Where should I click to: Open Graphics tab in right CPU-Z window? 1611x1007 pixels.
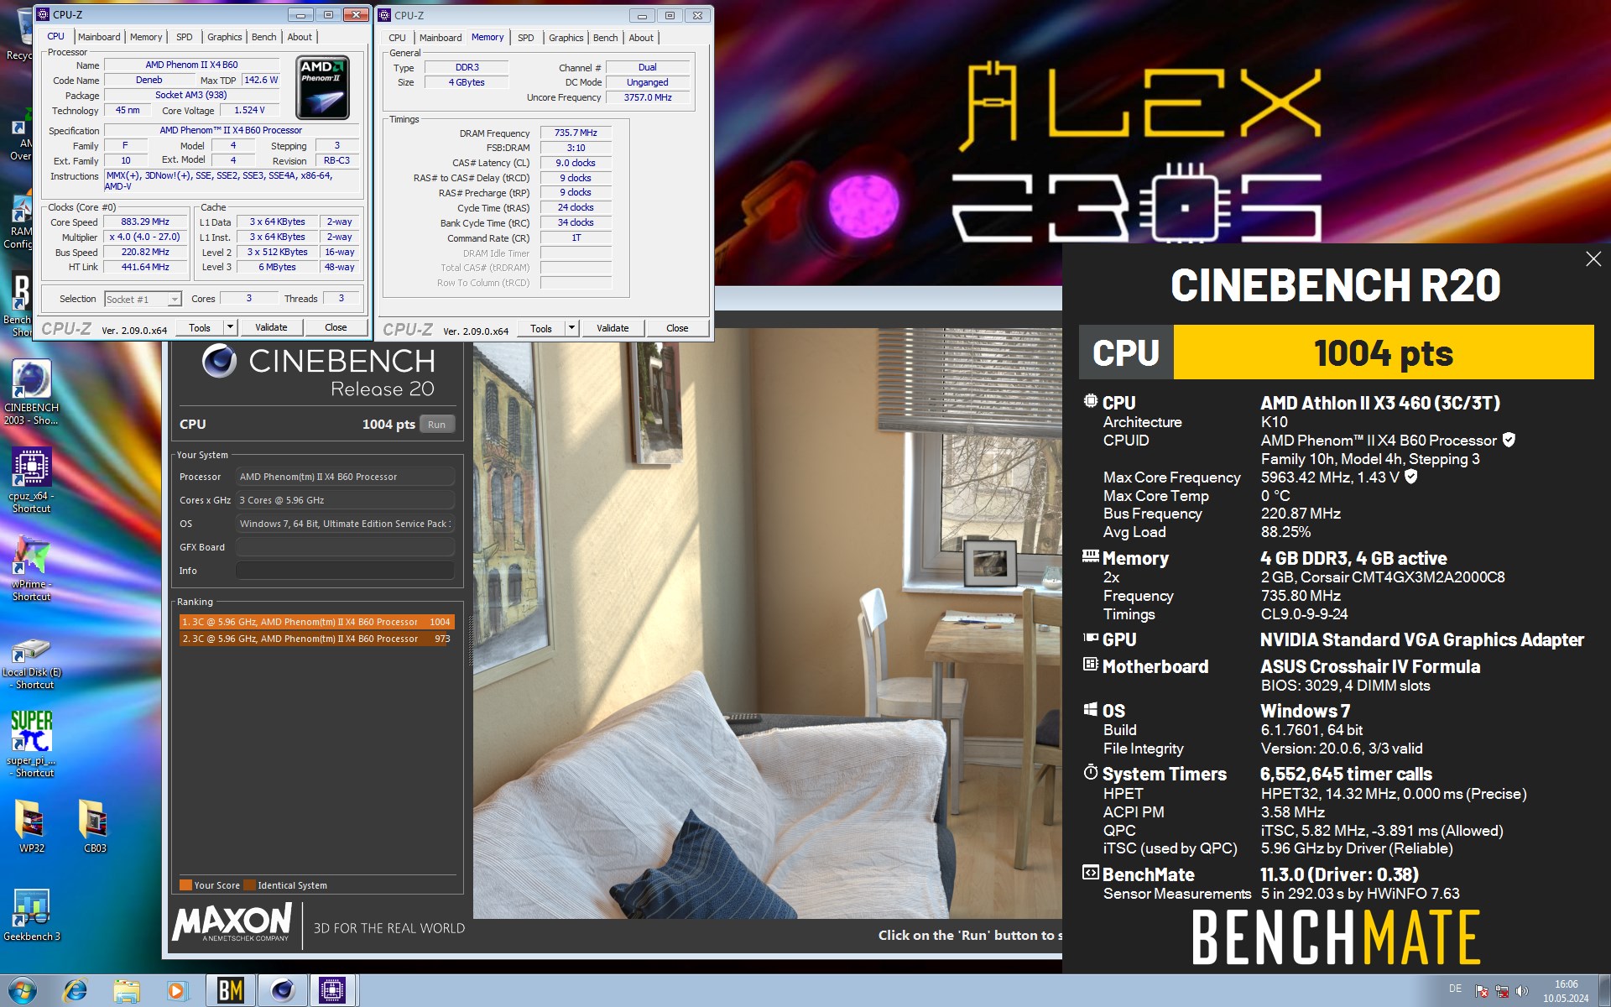(x=566, y=38)
